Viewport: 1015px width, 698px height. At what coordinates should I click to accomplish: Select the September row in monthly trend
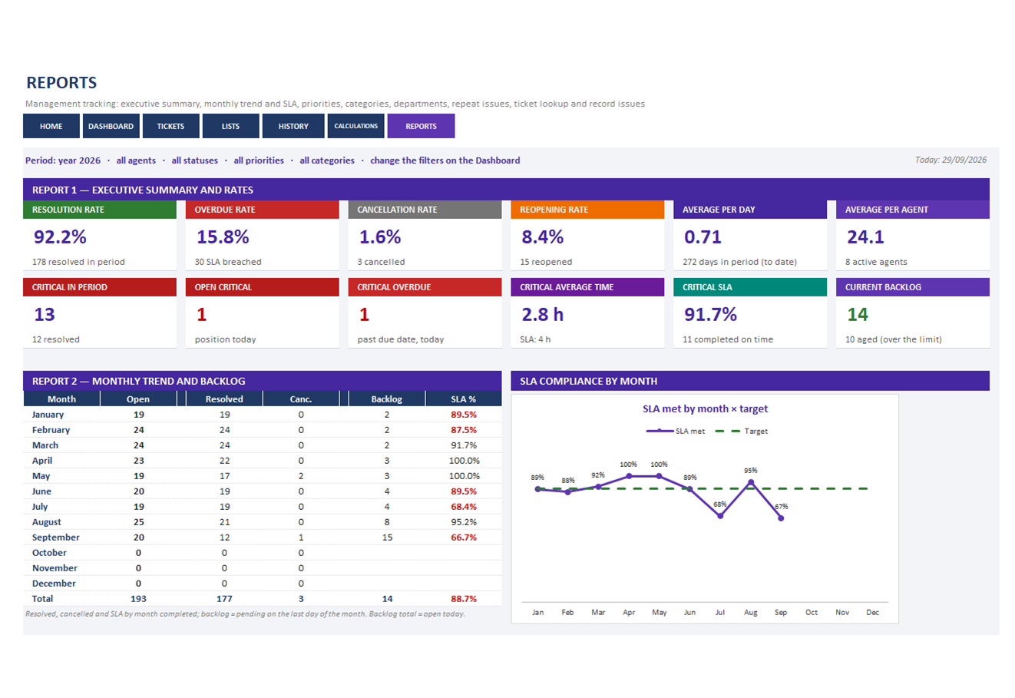coord(263,538)
